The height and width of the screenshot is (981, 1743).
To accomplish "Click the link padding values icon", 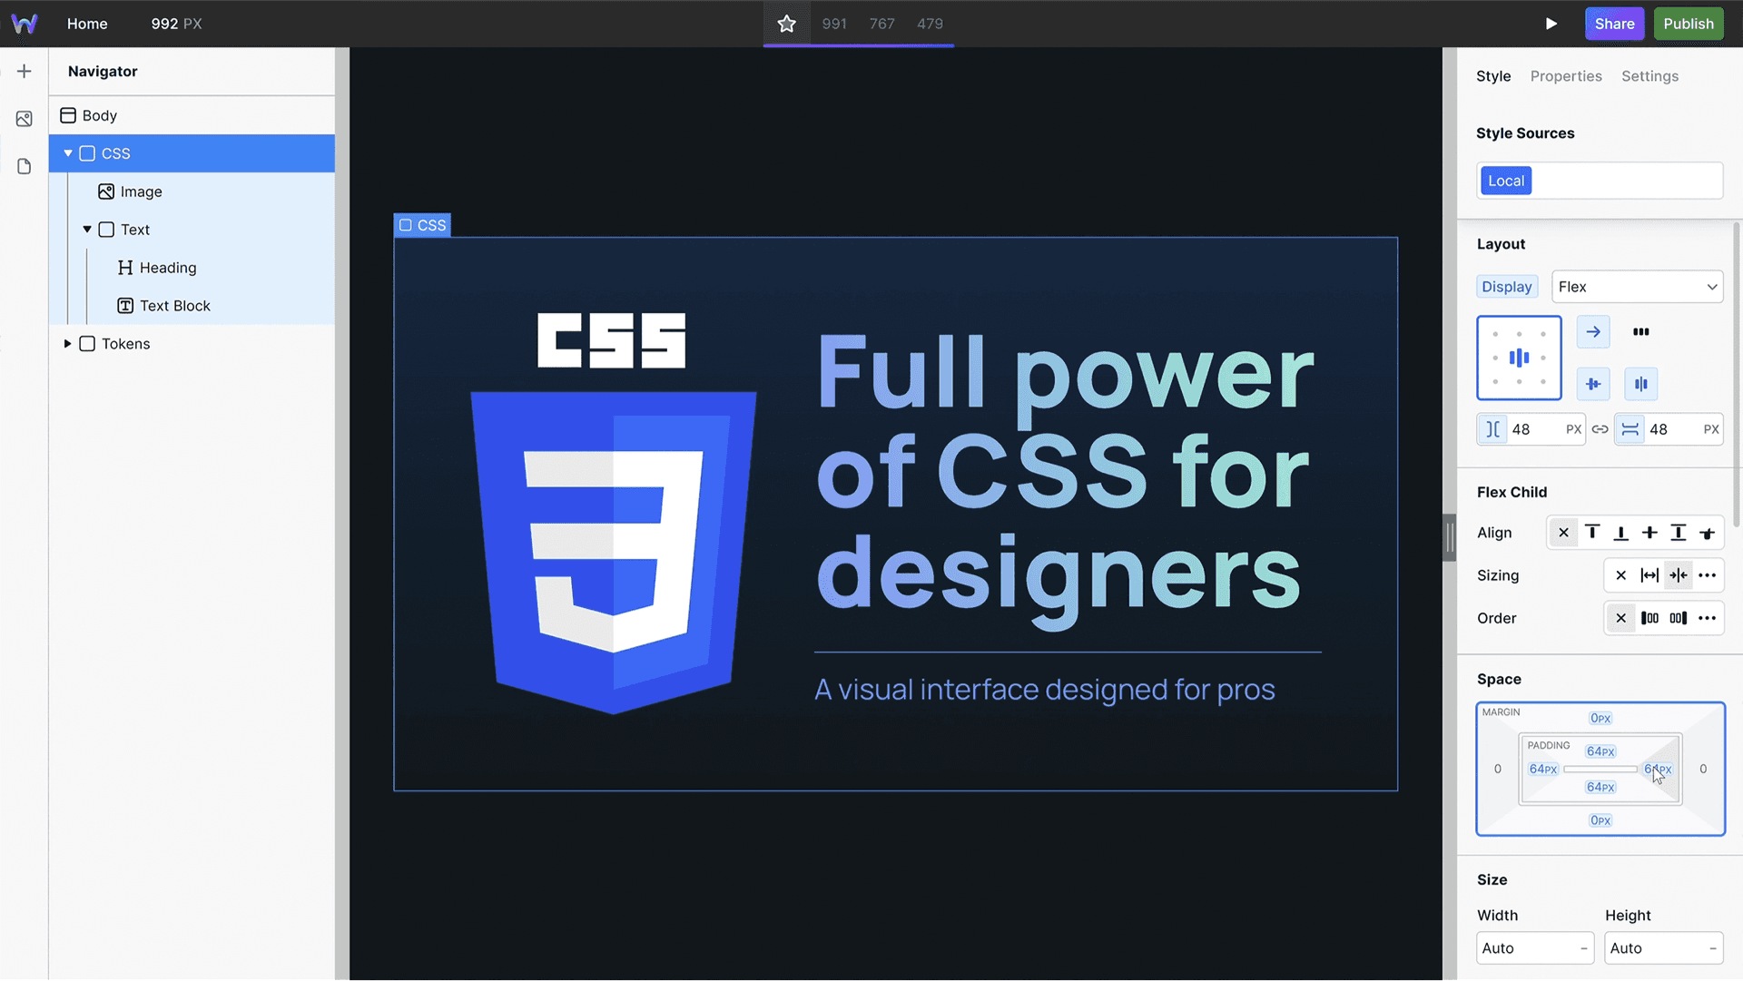I will point(1600,429).
